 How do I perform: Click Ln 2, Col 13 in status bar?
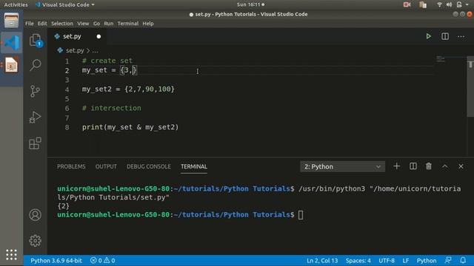[322, 260]
